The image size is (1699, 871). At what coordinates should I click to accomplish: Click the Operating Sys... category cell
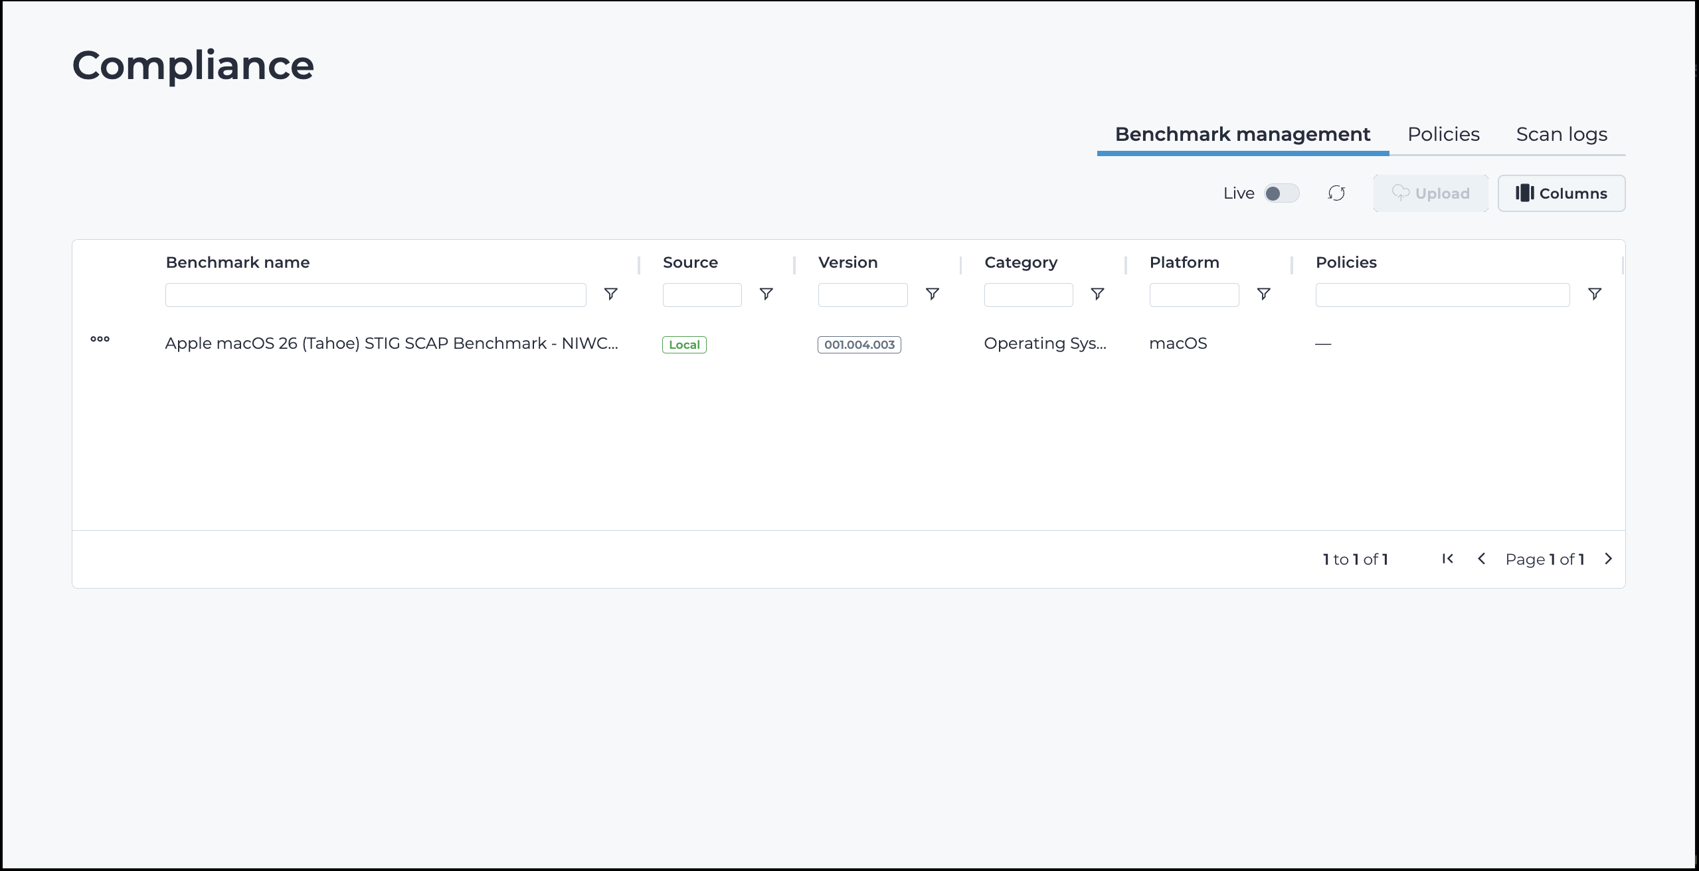tap(1045, 343)
